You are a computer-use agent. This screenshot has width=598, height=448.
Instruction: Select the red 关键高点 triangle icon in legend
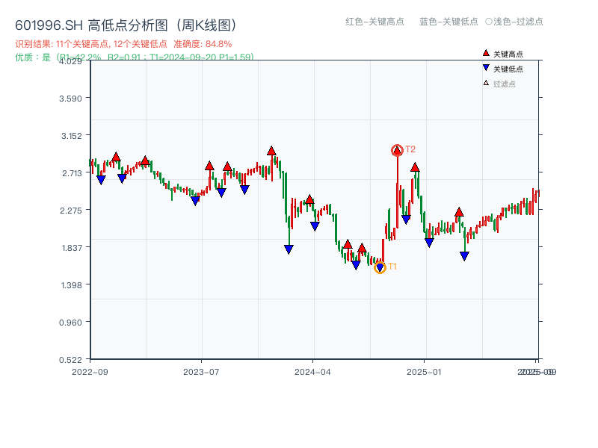click(x=485, y=52)
